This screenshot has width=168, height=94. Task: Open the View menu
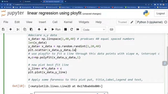(x=29, y=22)
